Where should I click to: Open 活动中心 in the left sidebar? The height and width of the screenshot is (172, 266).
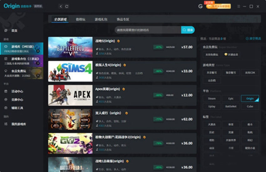pos(17,91)
